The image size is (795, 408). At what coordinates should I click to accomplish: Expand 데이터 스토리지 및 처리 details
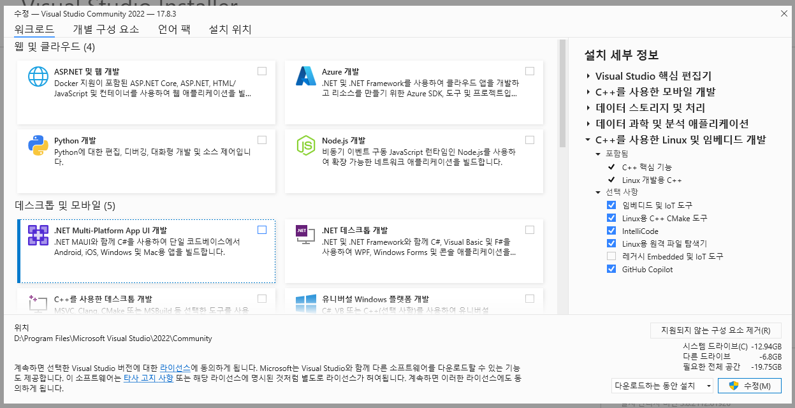[588, 108]
